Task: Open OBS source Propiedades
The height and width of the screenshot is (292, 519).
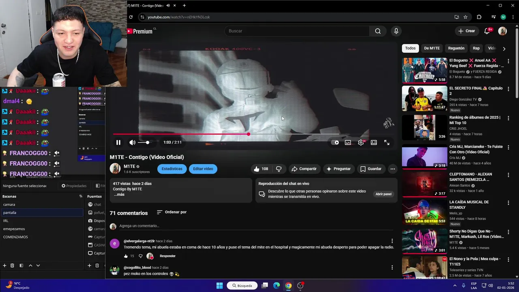Action: (74, 186)
